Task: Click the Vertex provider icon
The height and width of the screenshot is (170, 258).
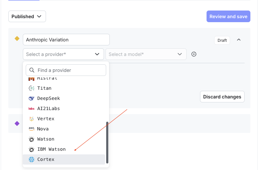Action: pos(31,119)
